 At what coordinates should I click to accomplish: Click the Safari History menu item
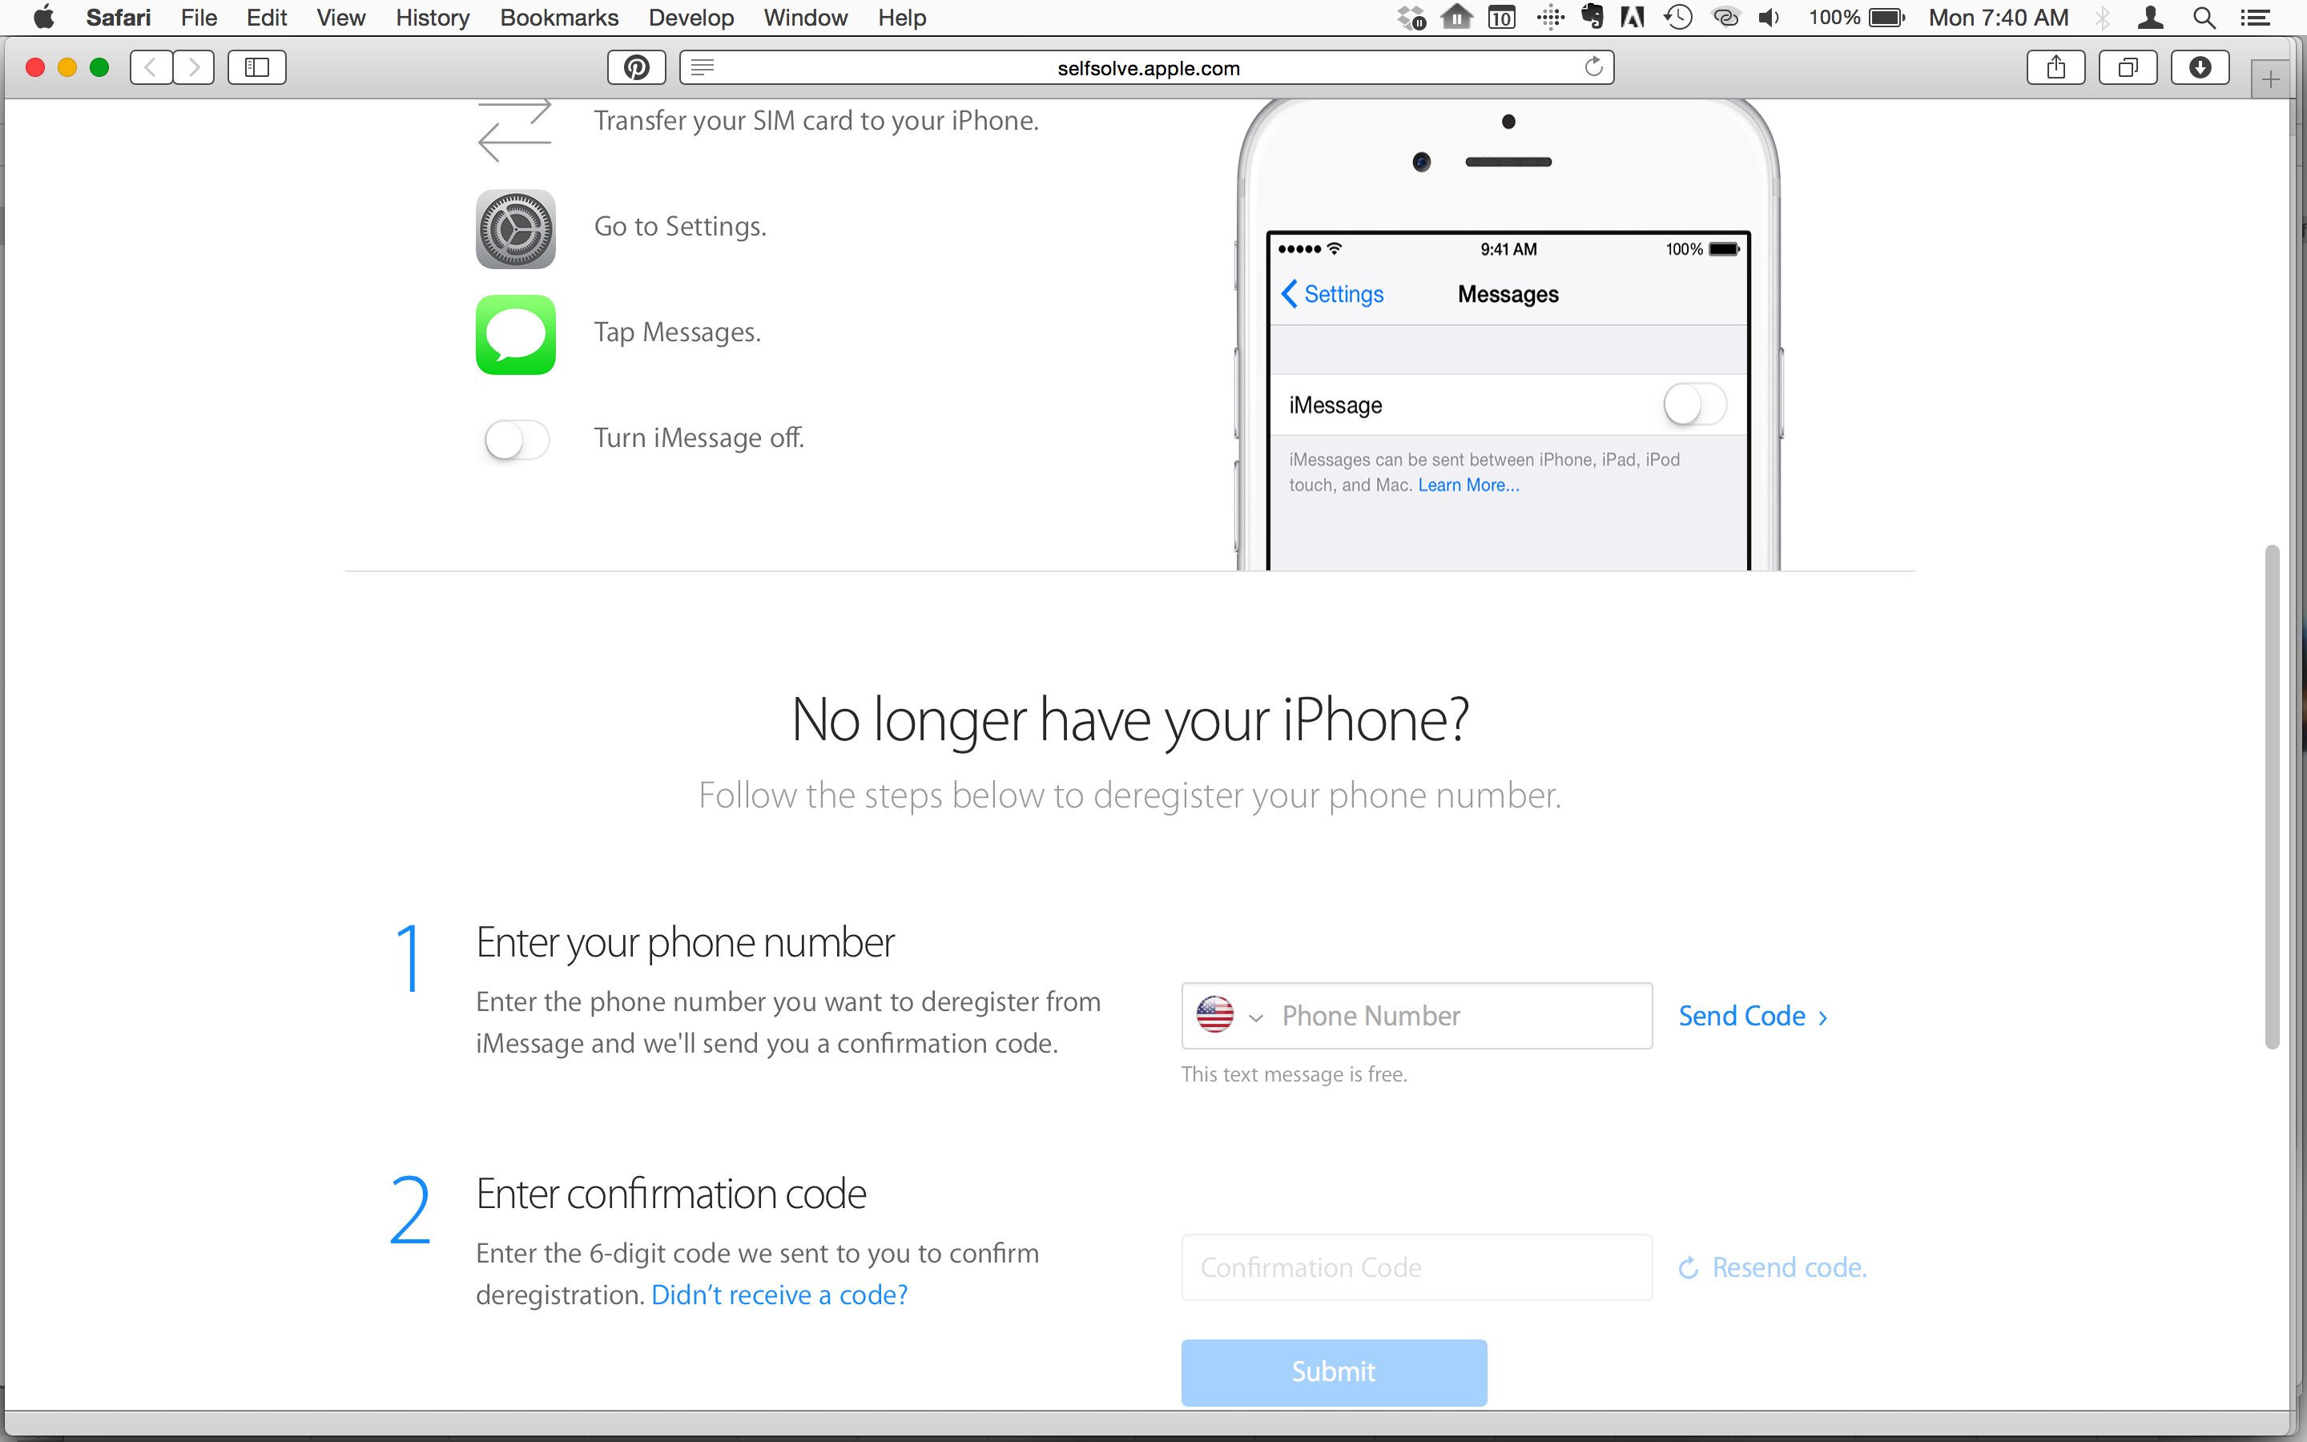[x=432, y=18]
